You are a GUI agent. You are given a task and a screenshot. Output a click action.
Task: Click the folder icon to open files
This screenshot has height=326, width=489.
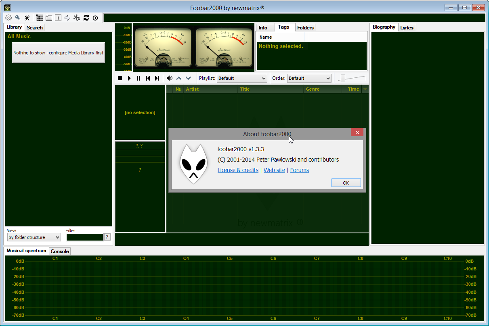(48, 18)
